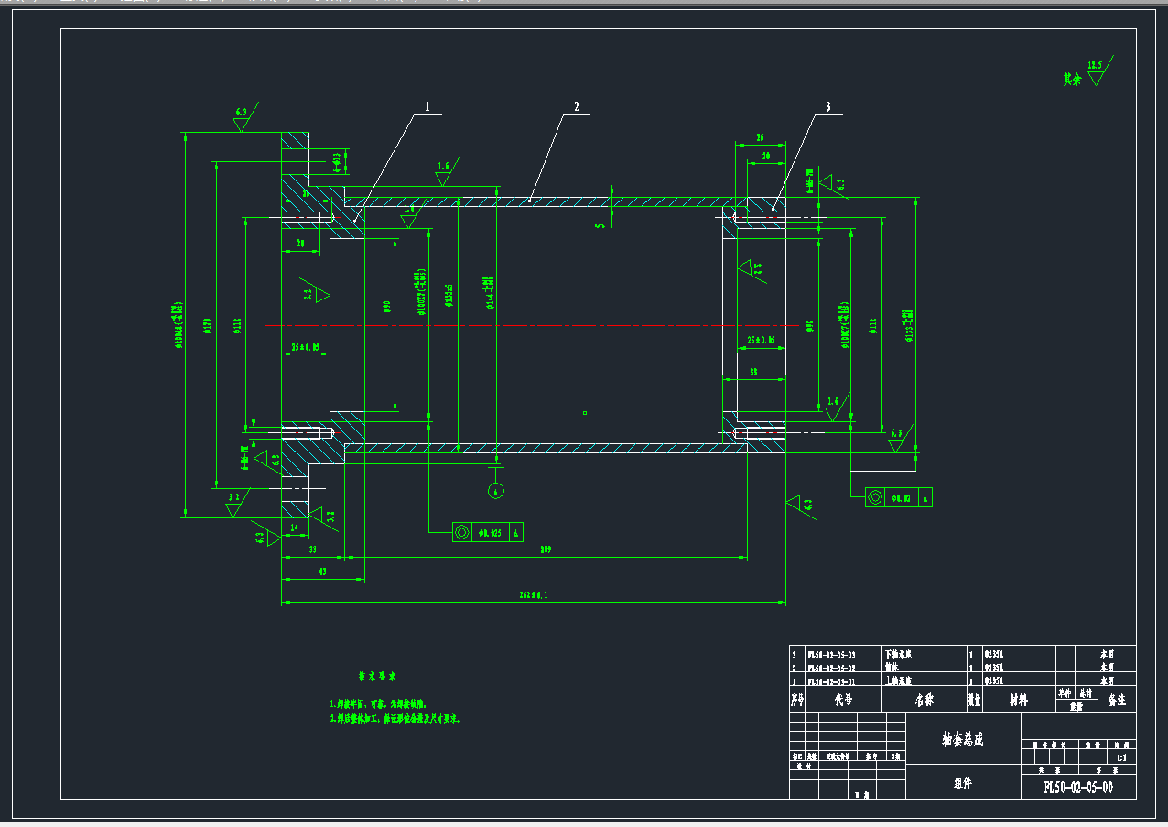The image size is (1168, 827).
Task: Click the 1:1 scale value cell
Action: pos(1122,758)
